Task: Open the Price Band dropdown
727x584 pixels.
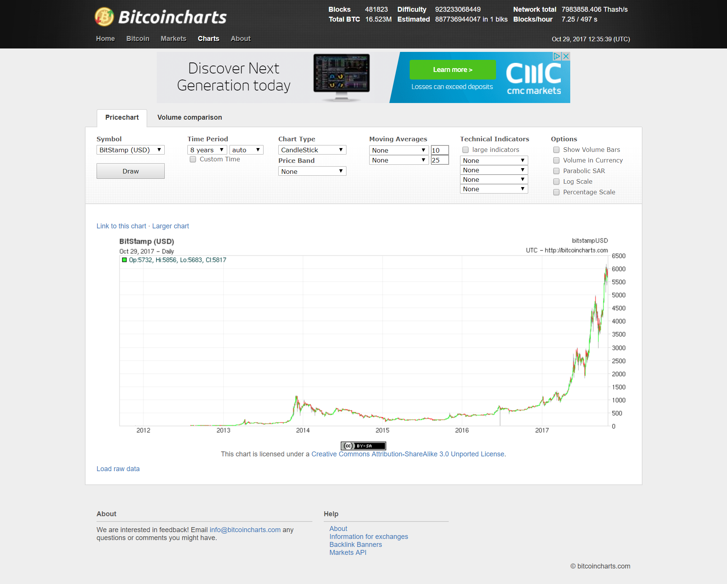Action: point(312,171)
